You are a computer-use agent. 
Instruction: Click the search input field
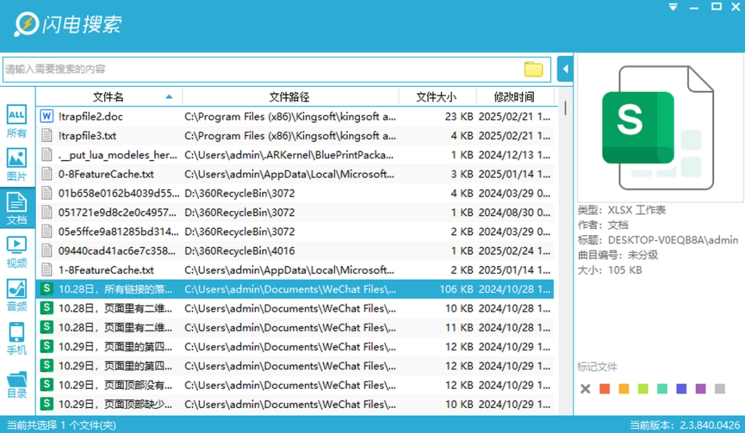pos(262,69)
